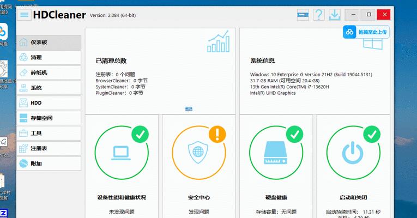Click the 发现问题 status under security center
Image resolution: width=417 pixels, height=218 pixels.
coord(199,212)
